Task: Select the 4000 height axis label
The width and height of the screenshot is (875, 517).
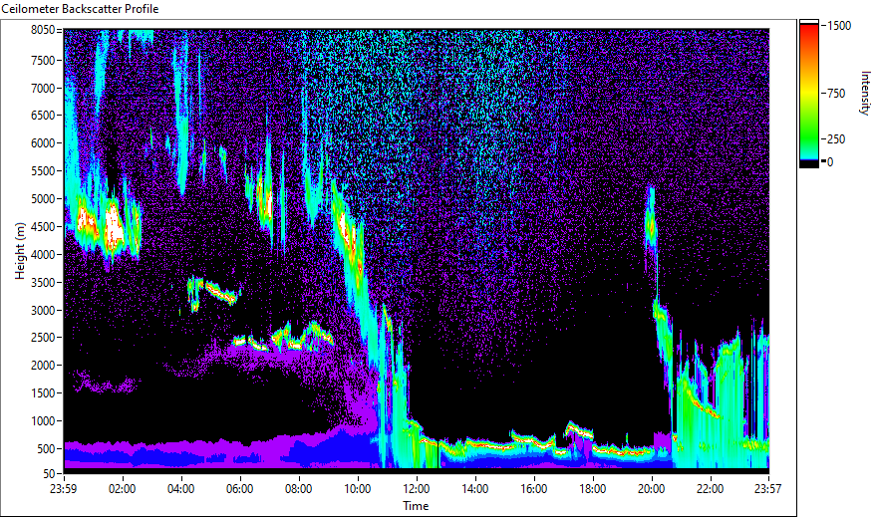Action: pyautogui.click(x=43, y=255)
